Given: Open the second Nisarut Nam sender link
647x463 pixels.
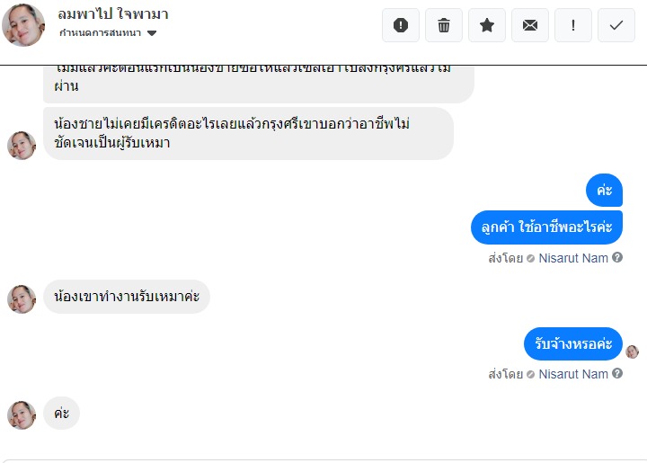Looking at the screenshot, I should pos(573,374).
